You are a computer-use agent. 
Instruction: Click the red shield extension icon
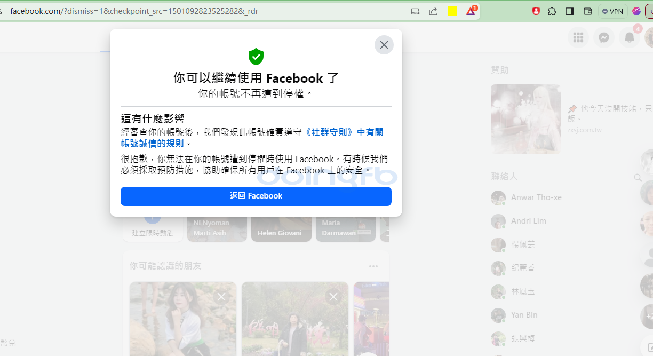click(x=536, y=11)
